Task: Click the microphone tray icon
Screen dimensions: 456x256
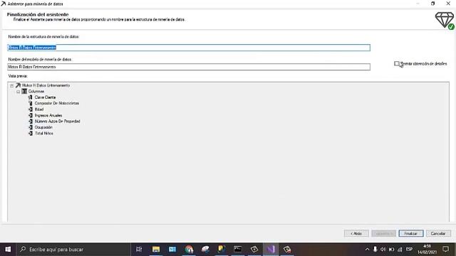Action: pos(375,250)
